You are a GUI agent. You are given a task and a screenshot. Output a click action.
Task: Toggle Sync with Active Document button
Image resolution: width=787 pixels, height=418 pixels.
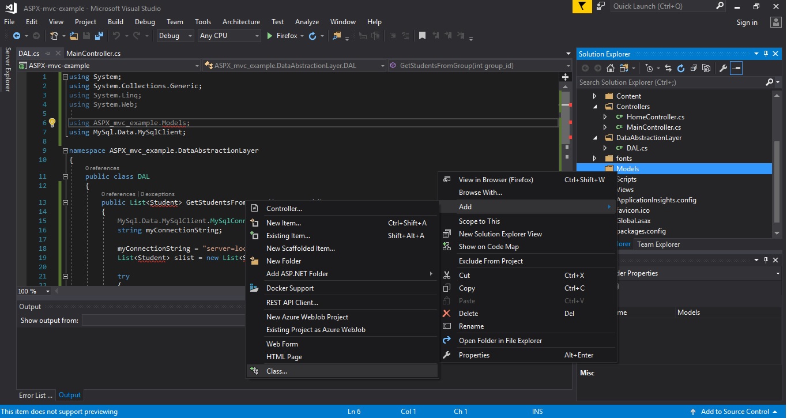coord(667,68)
